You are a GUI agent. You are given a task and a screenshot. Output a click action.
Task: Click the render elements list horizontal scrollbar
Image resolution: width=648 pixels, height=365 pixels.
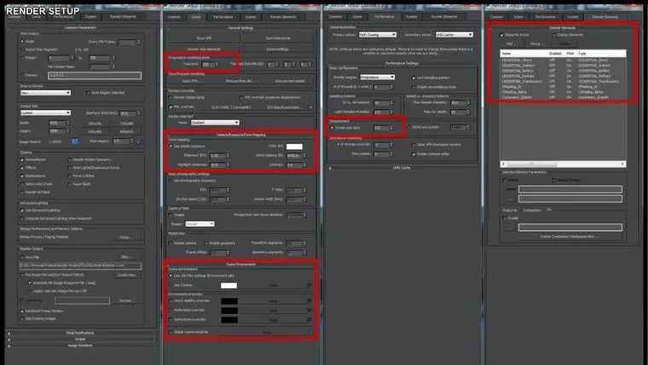pos(563,164)
